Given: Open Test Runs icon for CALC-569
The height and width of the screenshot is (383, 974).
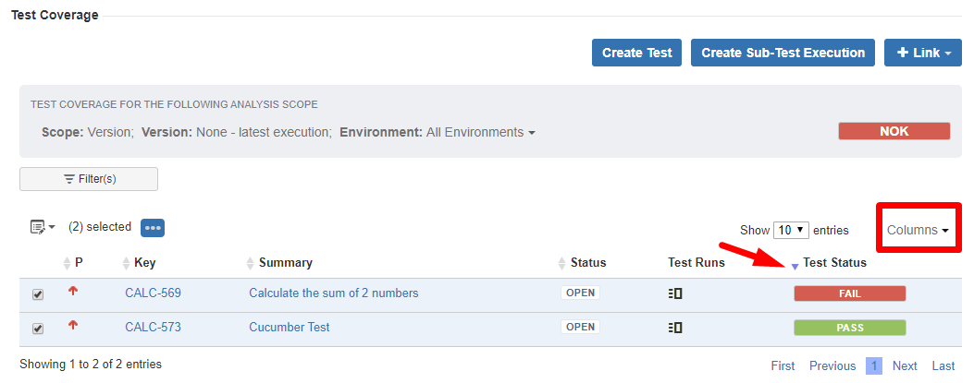Looking at the screenshot, I should pyautogui.click(x=675, y=293).
